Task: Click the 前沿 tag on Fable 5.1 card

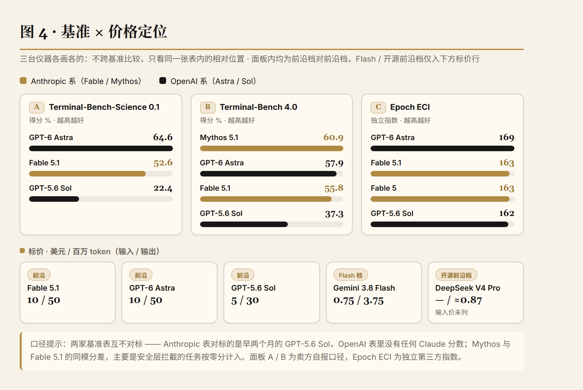Action: (39, 275)
